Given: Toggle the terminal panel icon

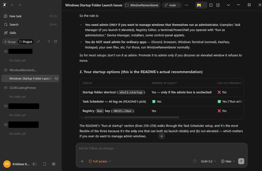Looking at the screenshot, I should [211, 5].
